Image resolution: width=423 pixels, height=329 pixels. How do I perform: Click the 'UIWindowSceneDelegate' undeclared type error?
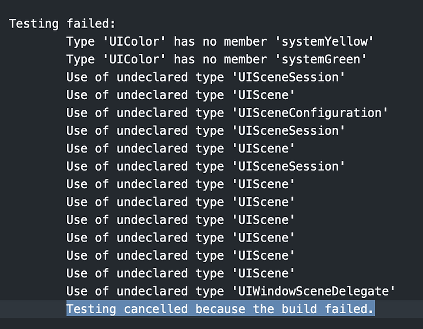(231, 291)
